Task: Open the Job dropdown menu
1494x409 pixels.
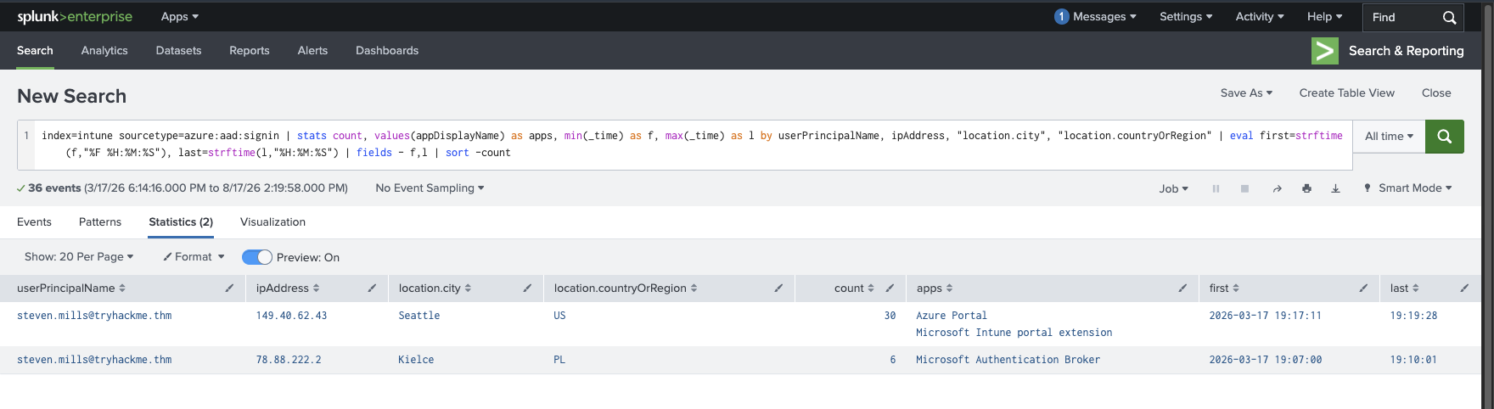Action: [1174, 188]
